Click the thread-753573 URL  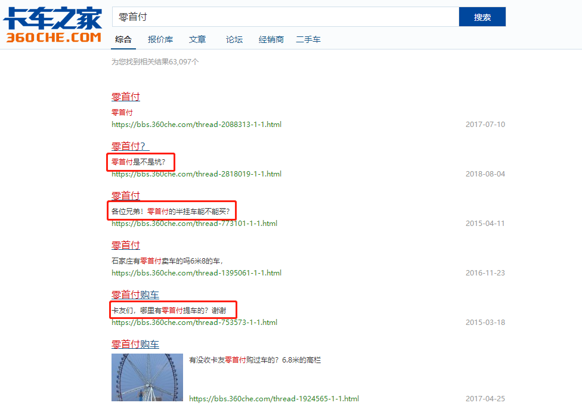194,322
